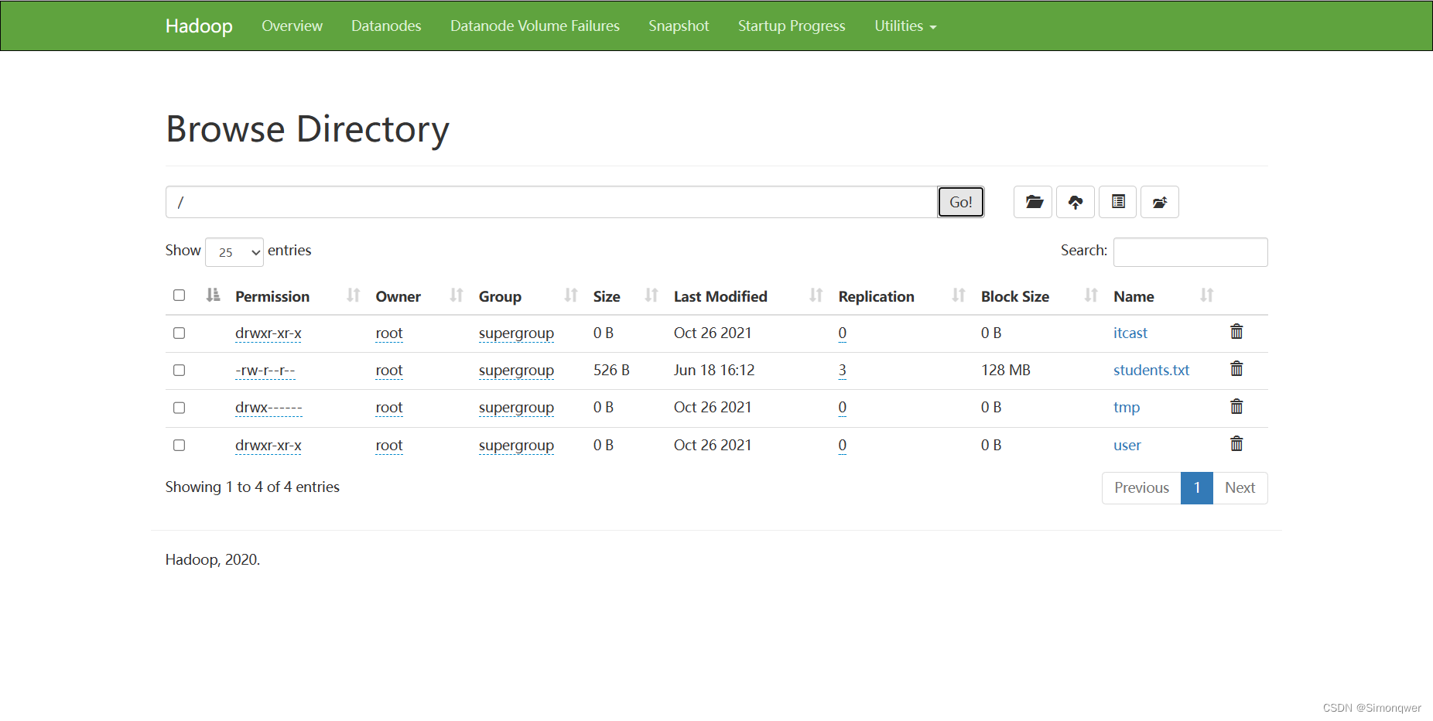Open Datanode Volume Failures page
Viewport: 1433px width, 721px height.
click(x=535, y=26)
